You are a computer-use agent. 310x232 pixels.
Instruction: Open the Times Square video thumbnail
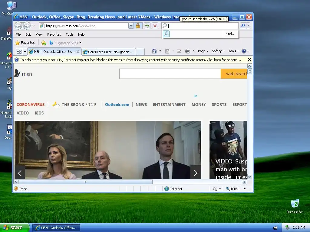228,150
